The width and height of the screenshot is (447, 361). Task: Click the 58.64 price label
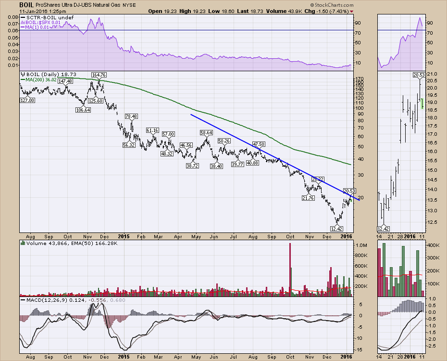click(206, 133)
